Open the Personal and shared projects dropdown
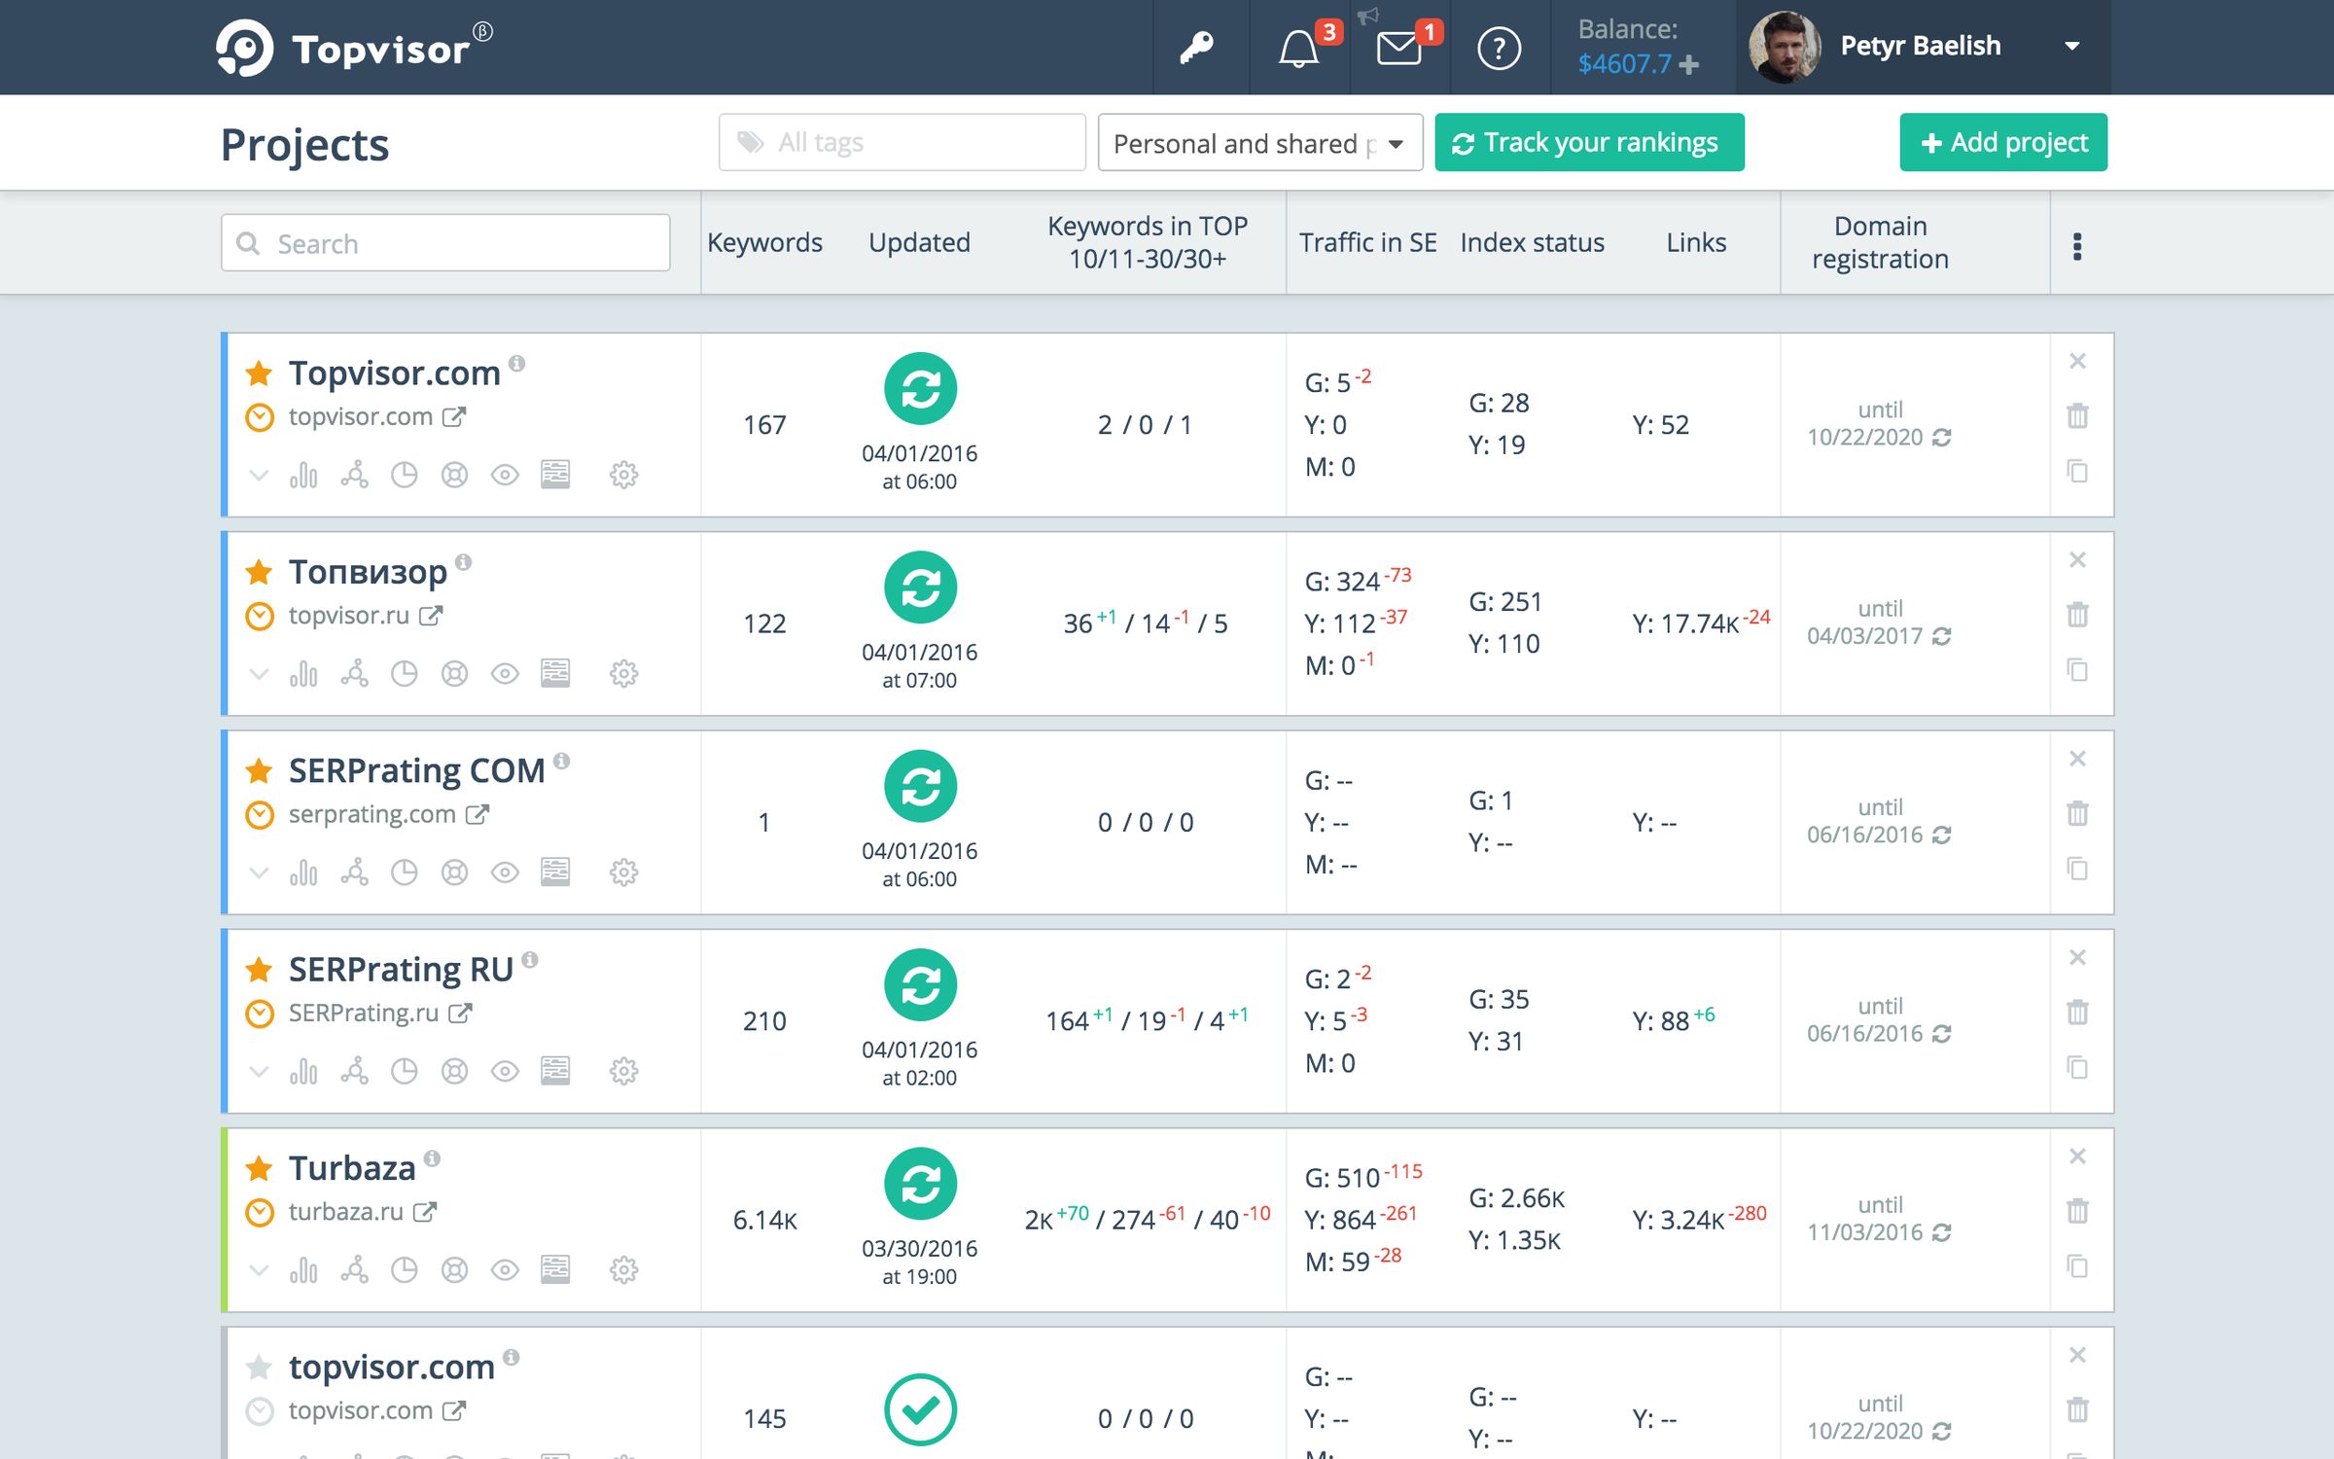The height and width of the screenshot is (1459, 2334). 1259,142
